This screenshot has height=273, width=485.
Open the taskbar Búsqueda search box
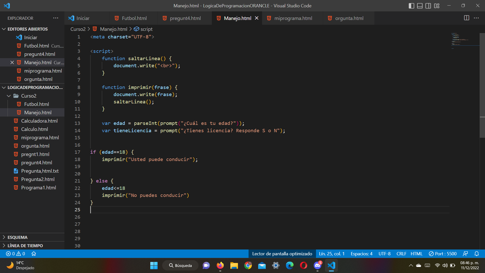pyautogui.click(x=180, y=265)
